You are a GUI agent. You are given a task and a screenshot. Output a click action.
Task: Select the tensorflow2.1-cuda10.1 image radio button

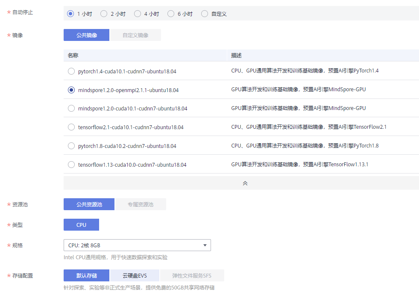[x=71, y=127]
